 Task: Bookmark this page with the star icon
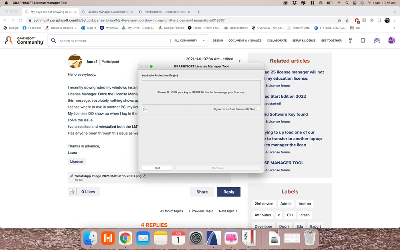point(347,20)
